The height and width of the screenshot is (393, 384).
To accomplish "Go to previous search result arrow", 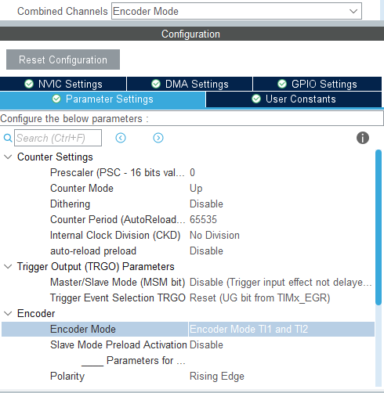I will (121, 138).
